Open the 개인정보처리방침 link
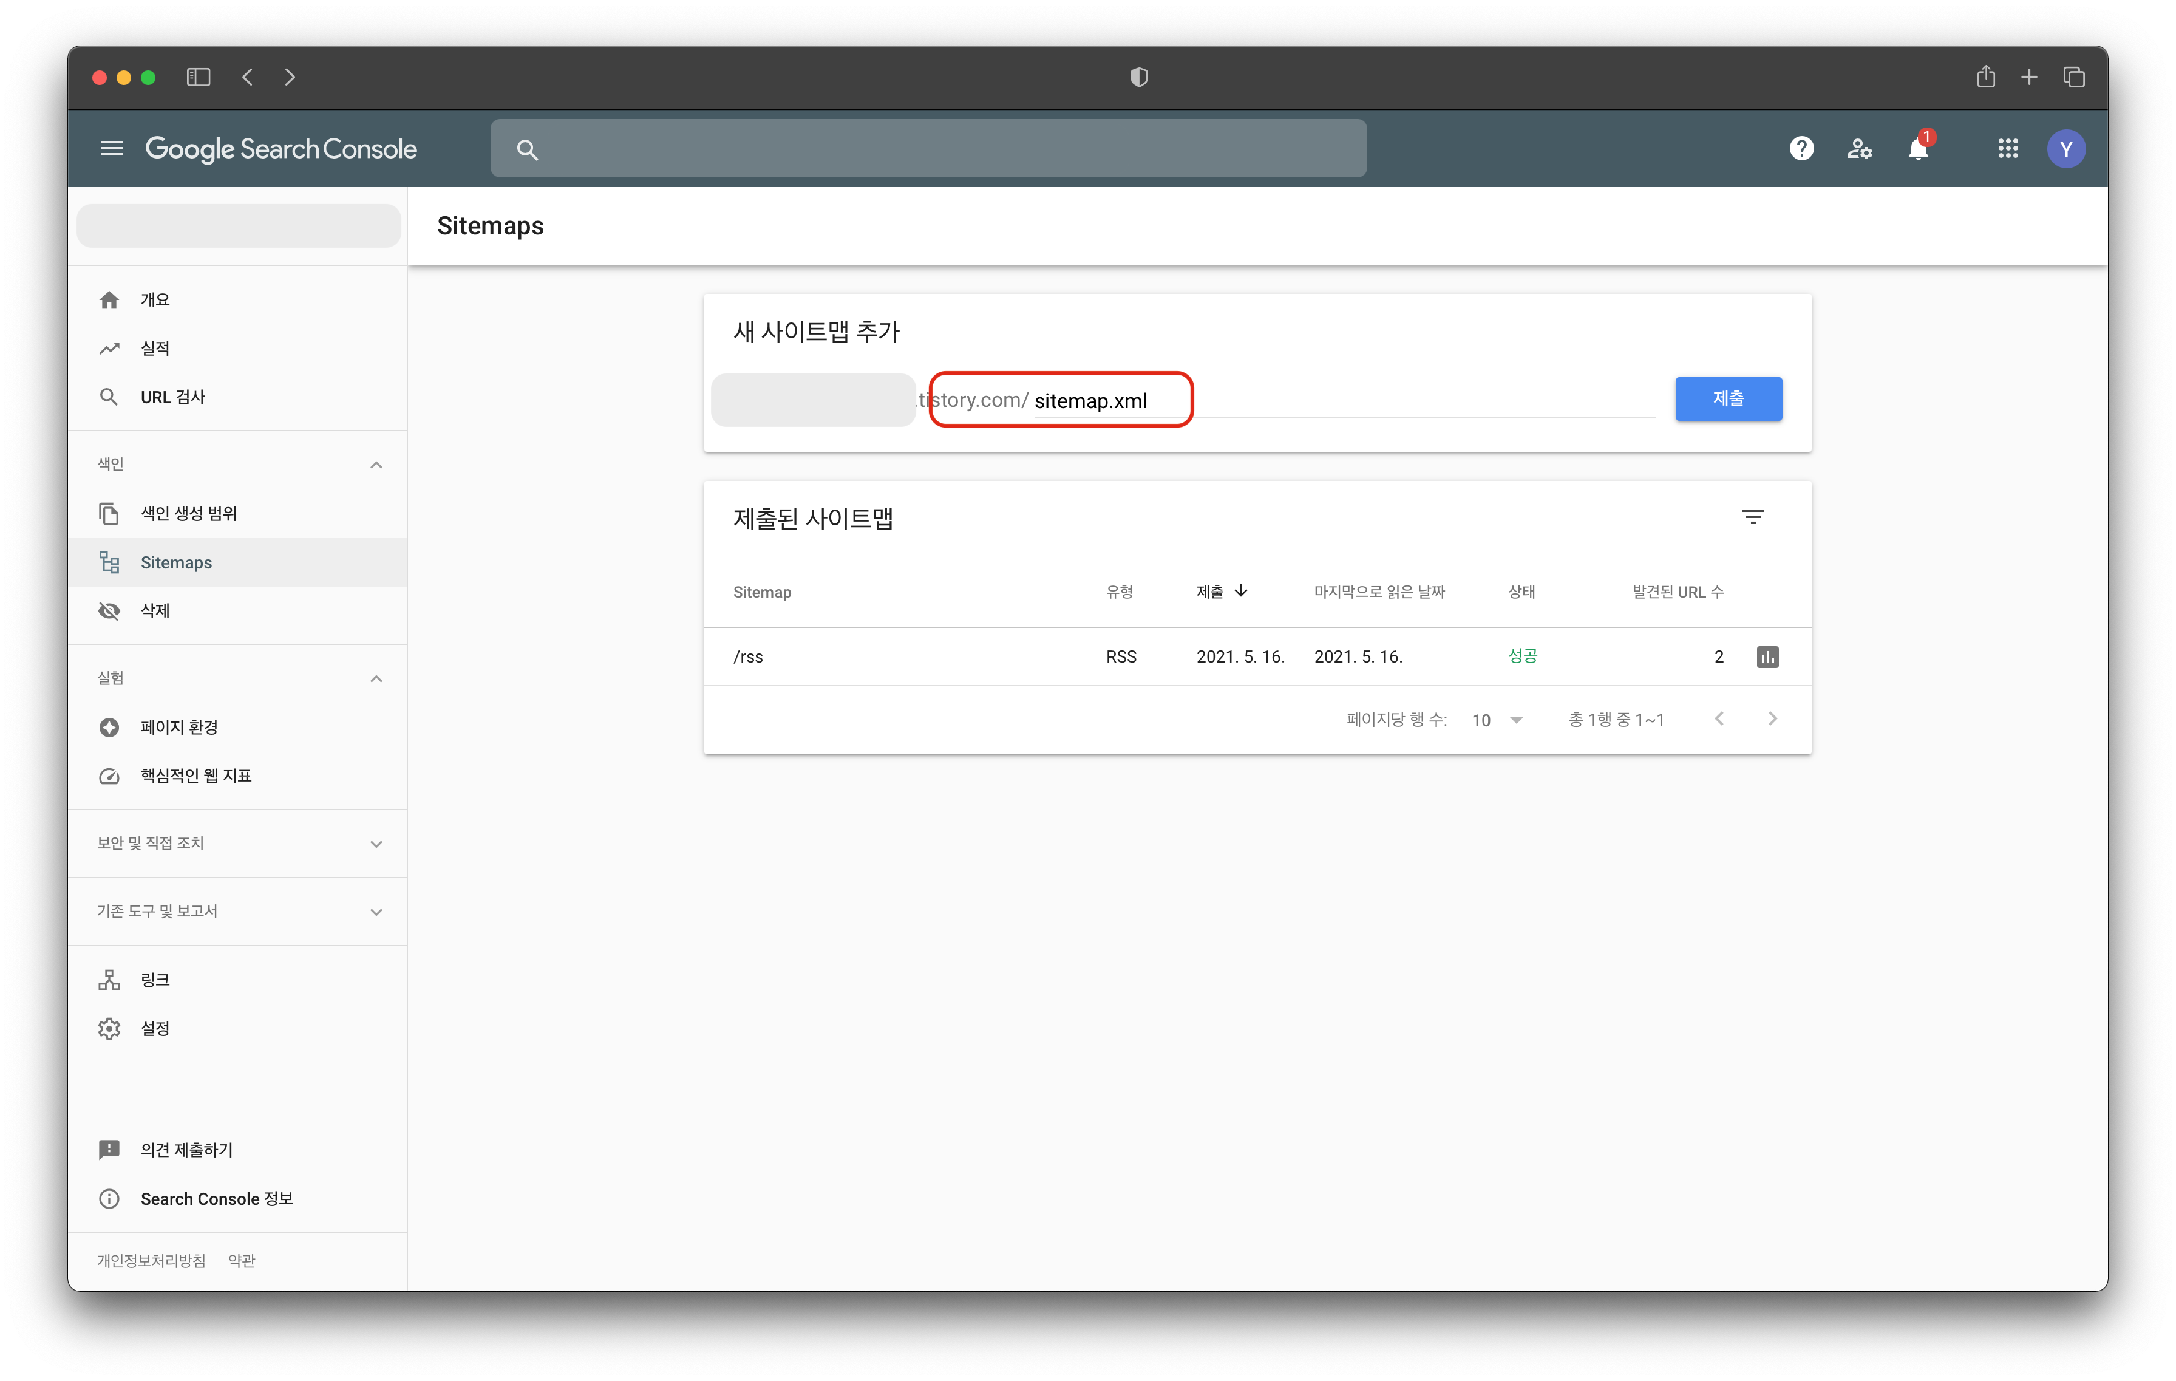 pos(151,1261)
